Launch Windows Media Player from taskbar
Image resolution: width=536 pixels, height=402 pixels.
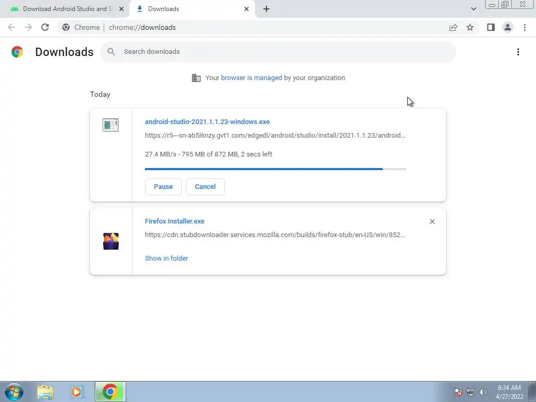coord(78,392)
